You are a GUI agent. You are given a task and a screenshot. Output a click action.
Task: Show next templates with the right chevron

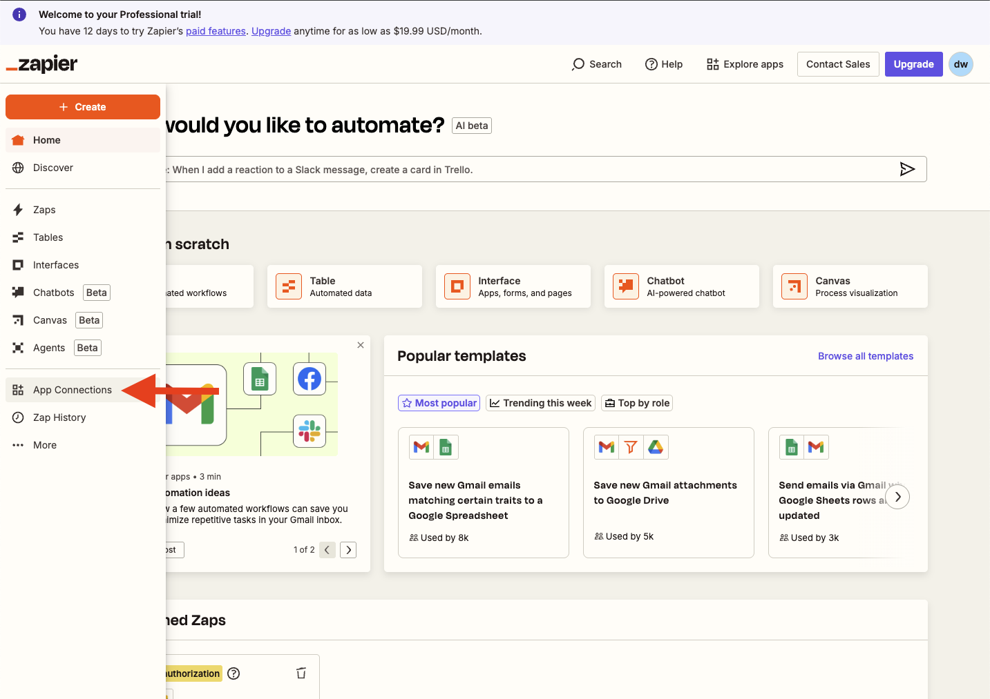click(x=897, y=497)
